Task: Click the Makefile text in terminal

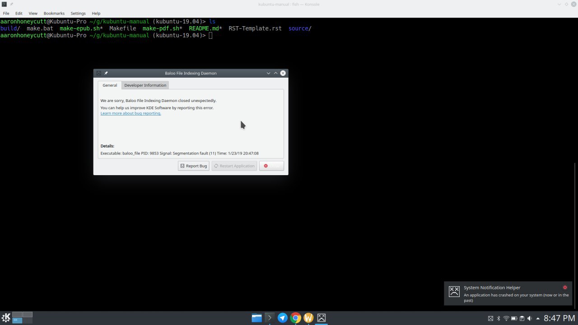Action: 123,28
